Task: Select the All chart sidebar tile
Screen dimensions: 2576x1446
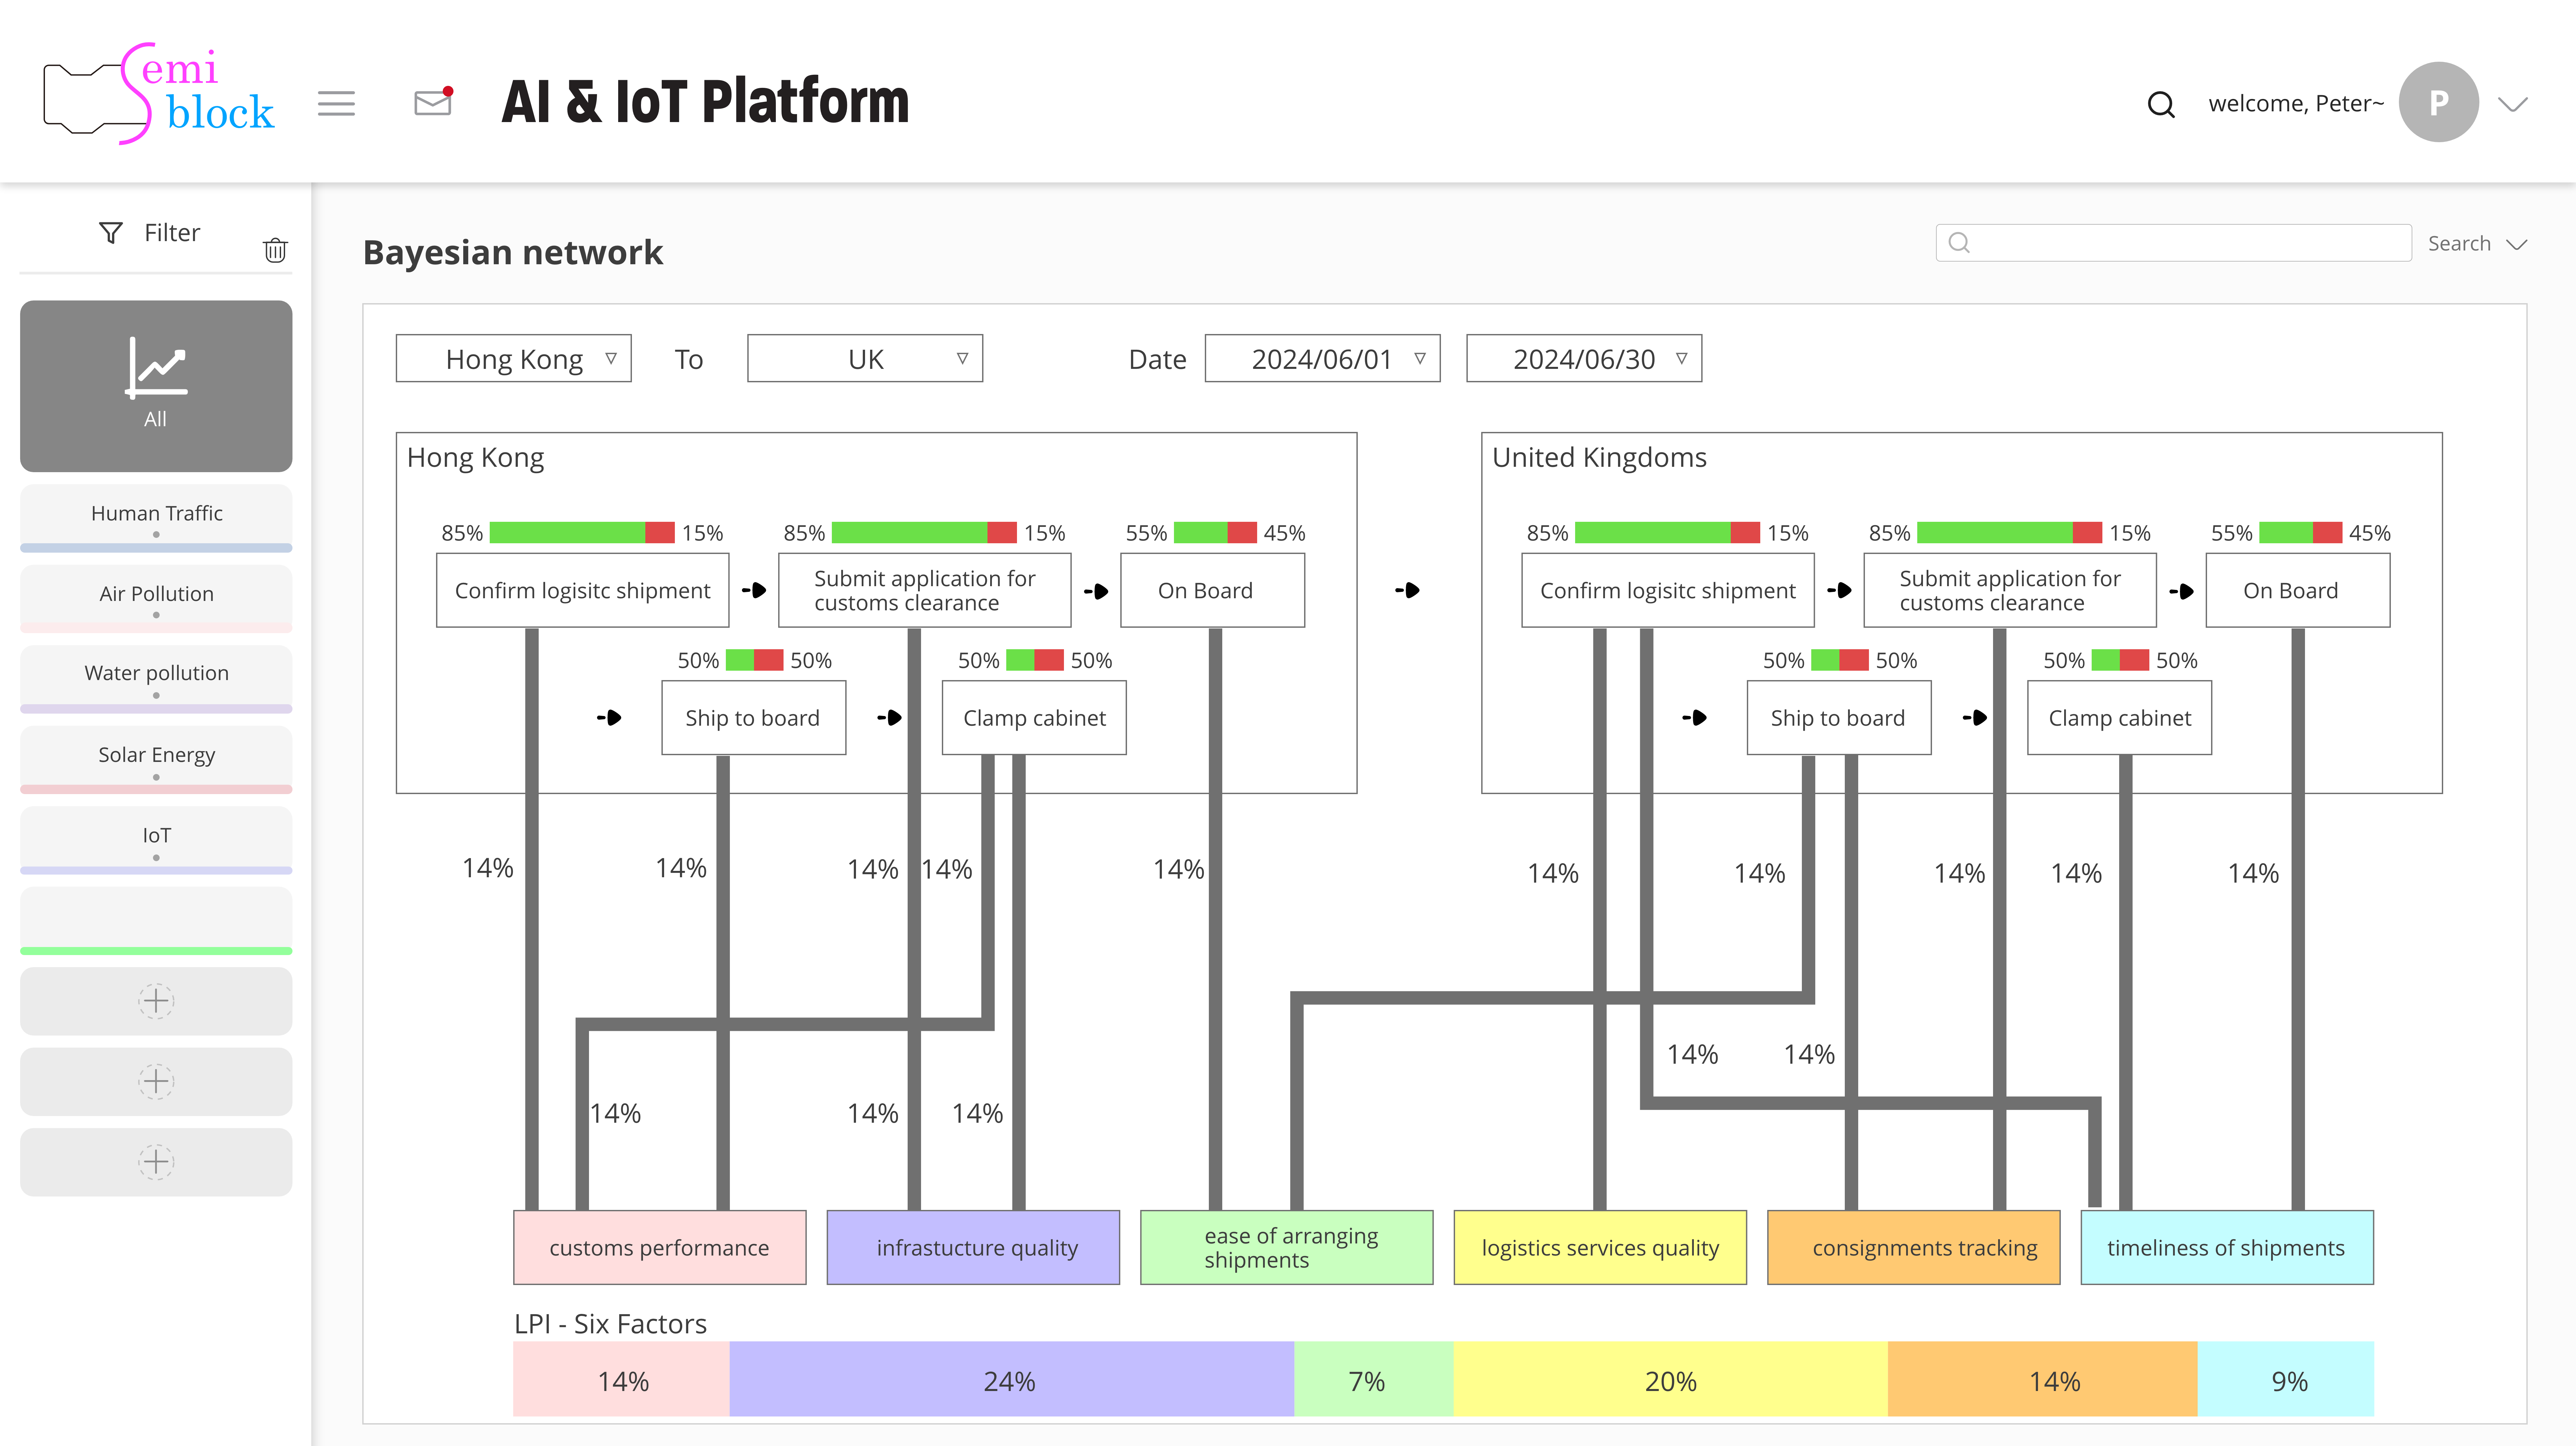Action: tap(156, 386)
